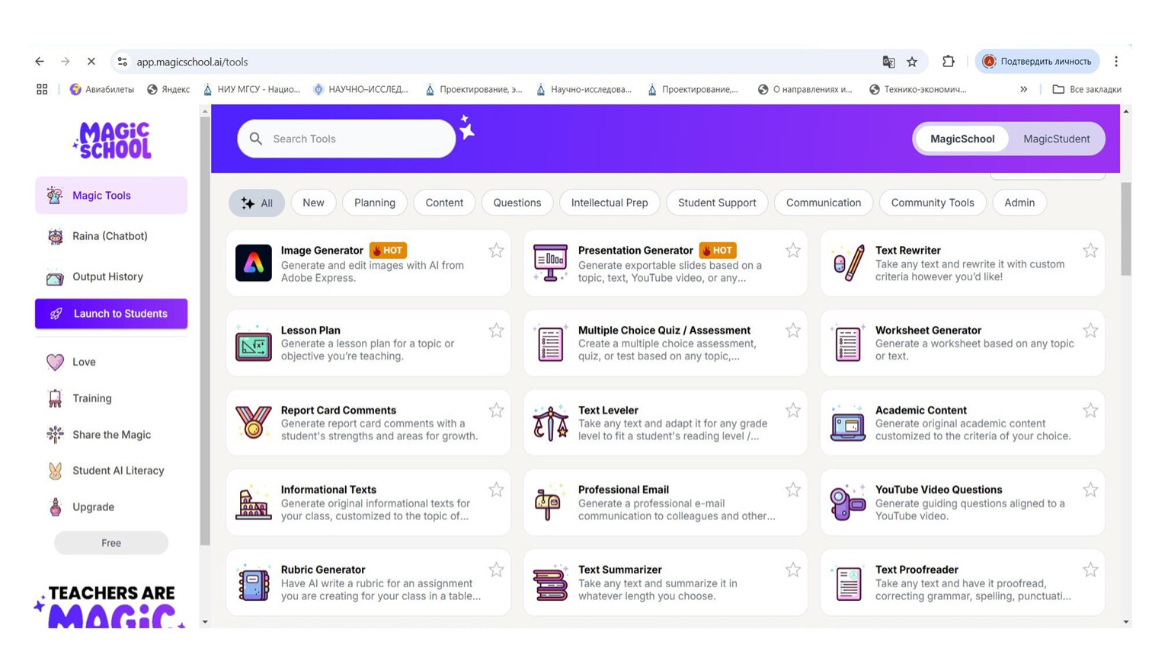Open the apps grid in bookmarks bar
Screen dimensions: 1168x658
click(x=42, y=89)
